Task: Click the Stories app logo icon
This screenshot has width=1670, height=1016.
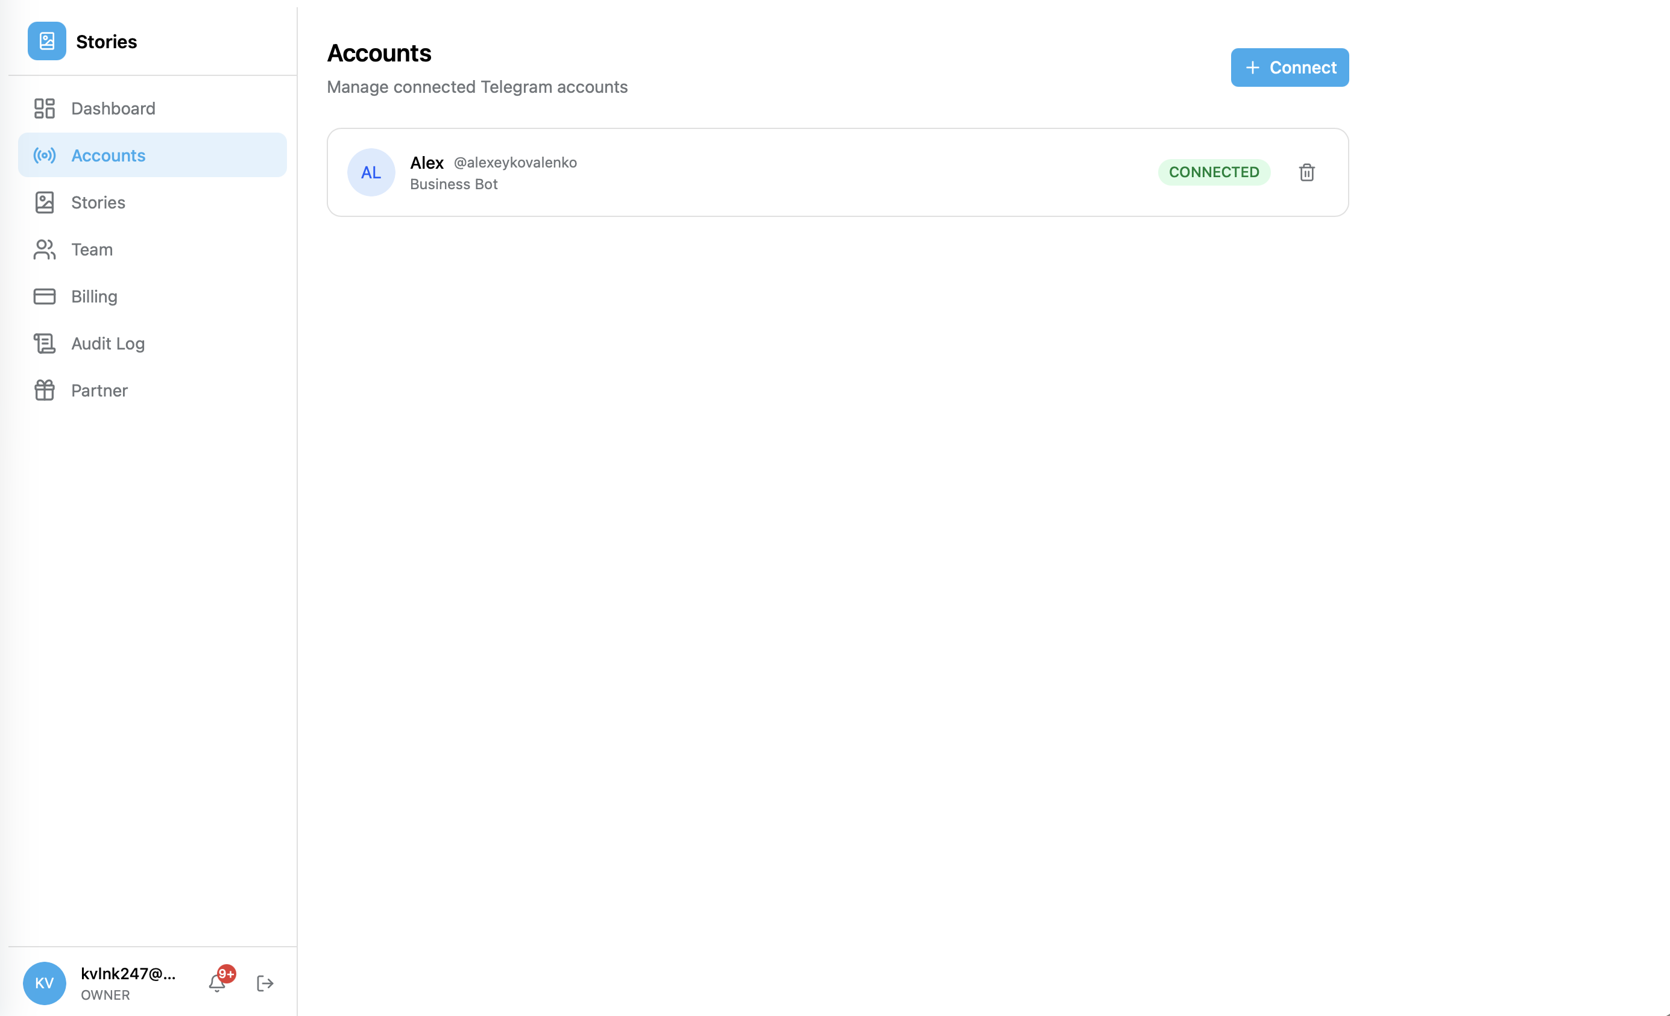Action: [45, 40]
